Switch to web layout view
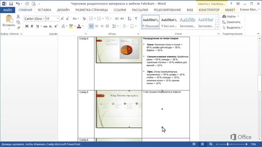The image size is (262, 147). pos(210,144)
